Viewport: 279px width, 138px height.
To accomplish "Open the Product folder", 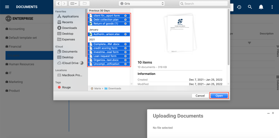I will tap(13, 91).
